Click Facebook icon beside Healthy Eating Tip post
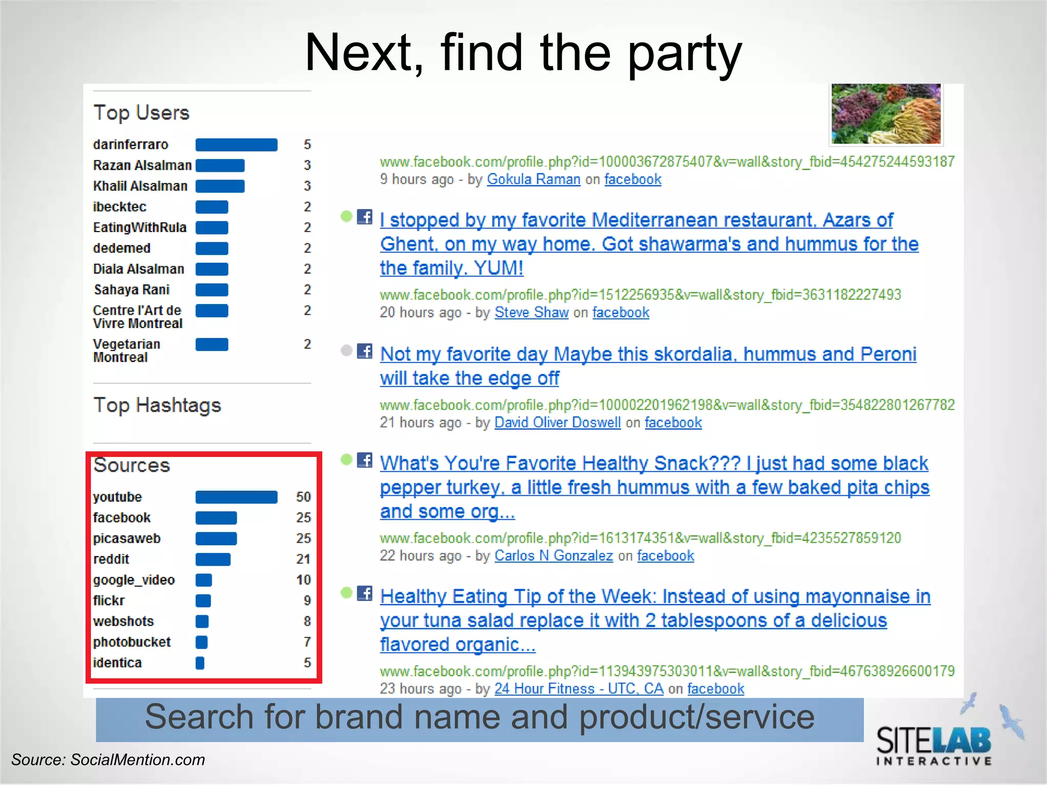Image resolution: width=1047 pixels, height=785 pixels. click(365, 593)
